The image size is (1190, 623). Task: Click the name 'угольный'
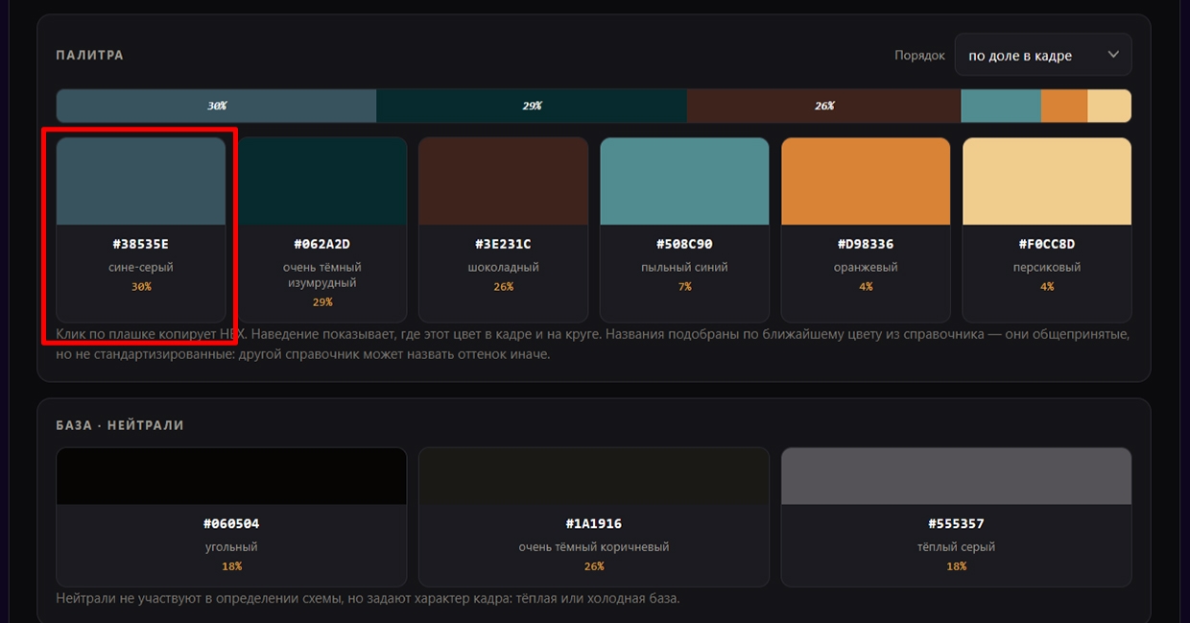[231, 546]
